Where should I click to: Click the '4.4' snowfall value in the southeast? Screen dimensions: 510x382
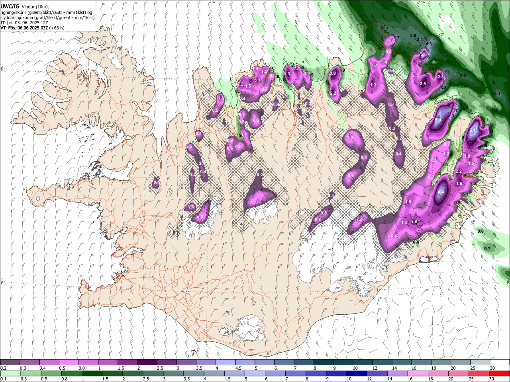pyautogui.click(x=441, y=192)
